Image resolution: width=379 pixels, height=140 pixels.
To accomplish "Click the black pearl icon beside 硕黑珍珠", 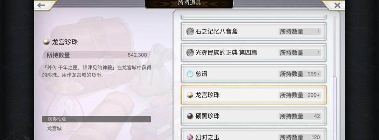I will click(x=190, y=116).
